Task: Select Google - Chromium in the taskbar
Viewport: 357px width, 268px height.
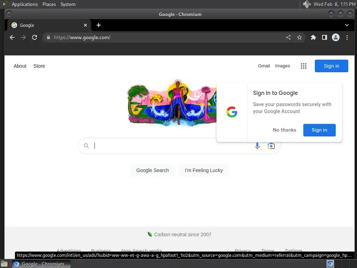Action: coord(41,264)
